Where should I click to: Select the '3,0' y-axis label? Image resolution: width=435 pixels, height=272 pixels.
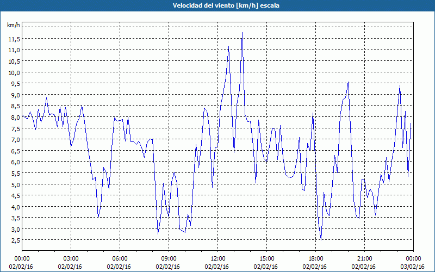pyautogui.click(x=15, y=229)
